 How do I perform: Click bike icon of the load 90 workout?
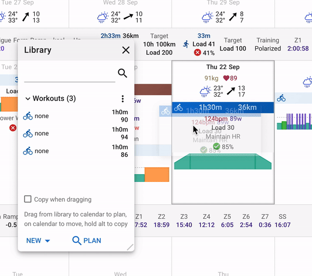point(28,116)
